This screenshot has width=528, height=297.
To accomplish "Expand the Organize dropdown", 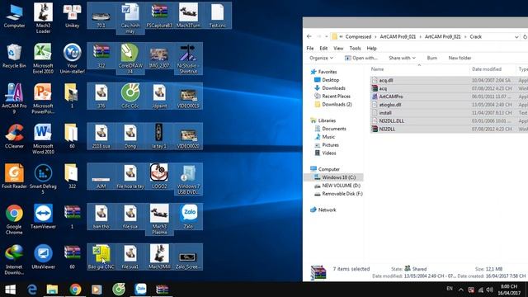I will 321,58.
